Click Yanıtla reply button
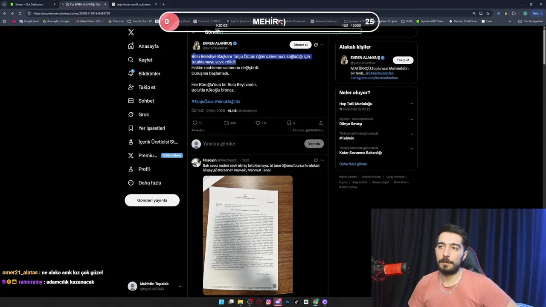This screenshot has height=307, width=546. 314,144
